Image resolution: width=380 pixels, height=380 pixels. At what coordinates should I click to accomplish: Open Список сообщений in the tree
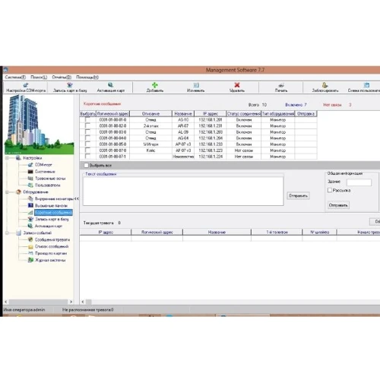tap(52, 246)
